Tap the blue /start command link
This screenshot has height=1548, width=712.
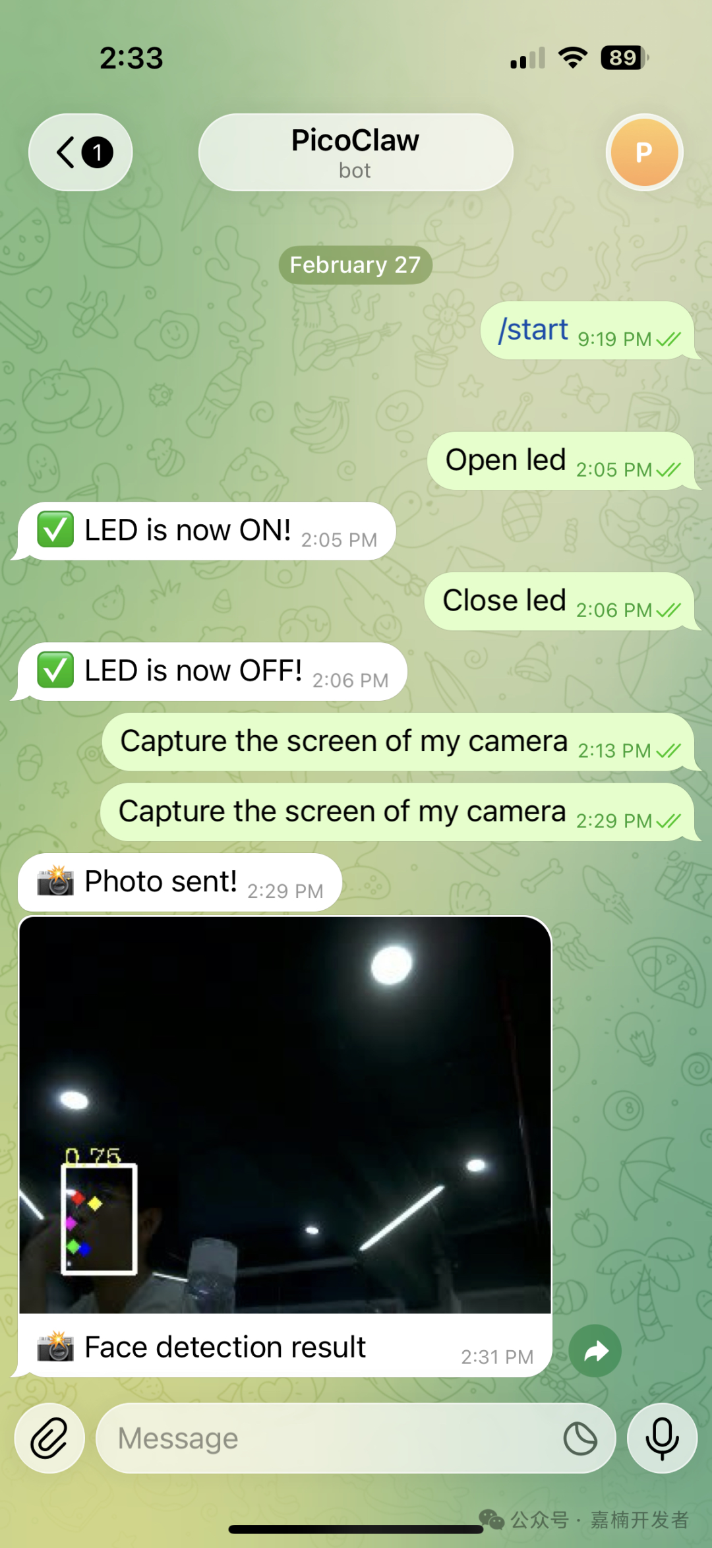(533, 330)
